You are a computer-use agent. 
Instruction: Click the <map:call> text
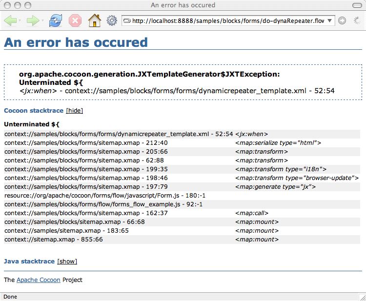252,213
